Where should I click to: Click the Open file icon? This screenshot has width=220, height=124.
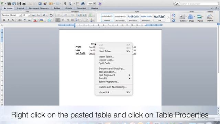14,4
